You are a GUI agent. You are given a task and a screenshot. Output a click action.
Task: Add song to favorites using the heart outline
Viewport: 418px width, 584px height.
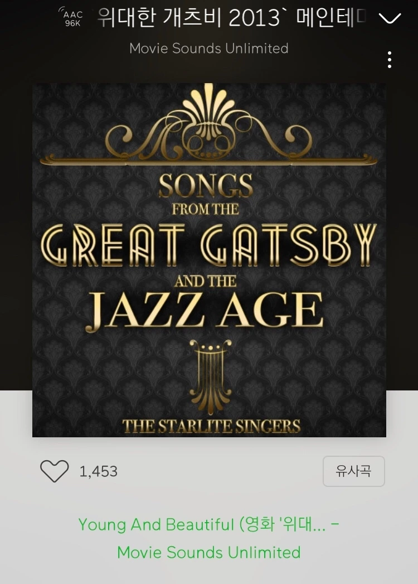click(55, 471)
